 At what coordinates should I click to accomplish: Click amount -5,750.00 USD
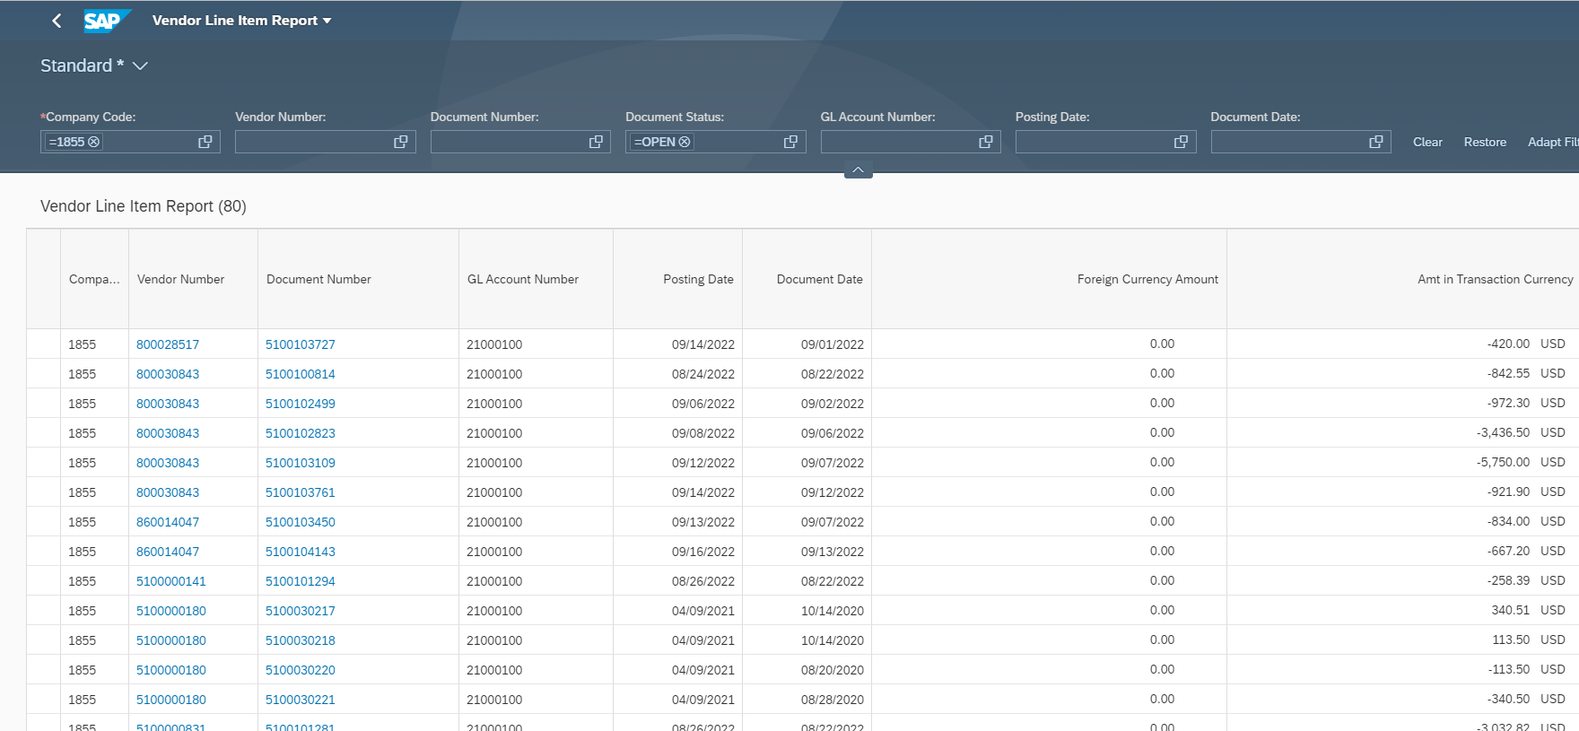coord(1521,462)
